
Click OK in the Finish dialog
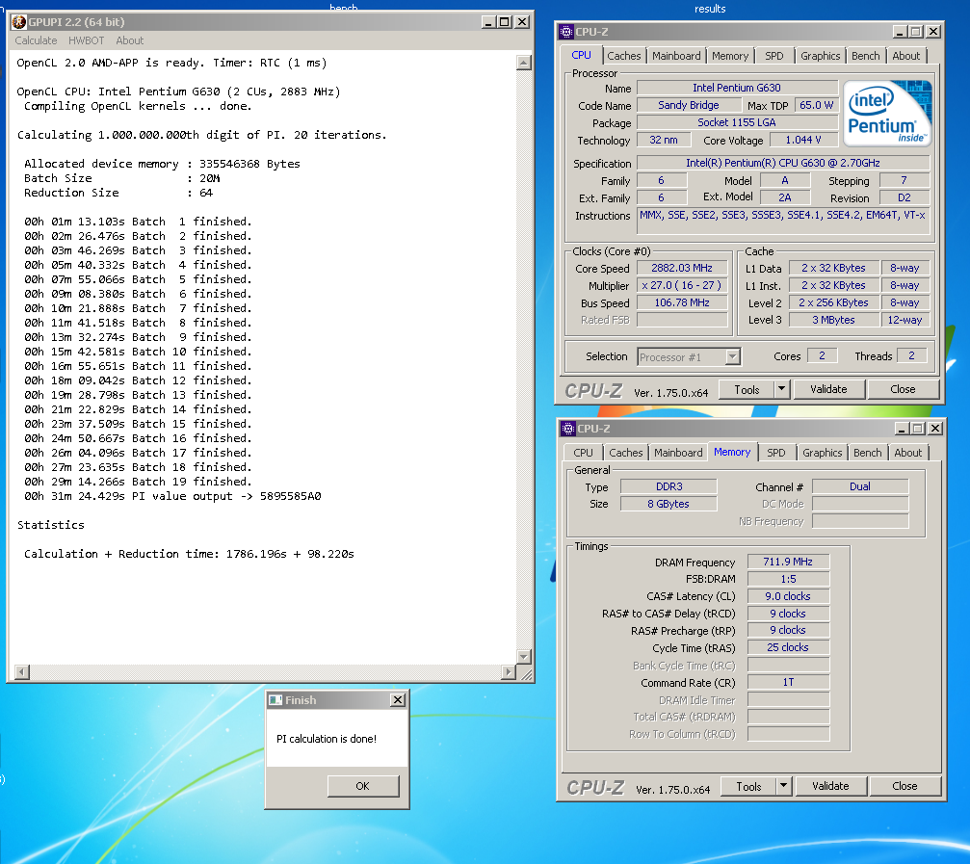tap(362, 786)
